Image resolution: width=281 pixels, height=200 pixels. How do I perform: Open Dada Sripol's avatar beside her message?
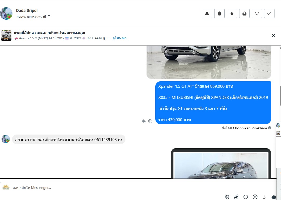(6, 139)
